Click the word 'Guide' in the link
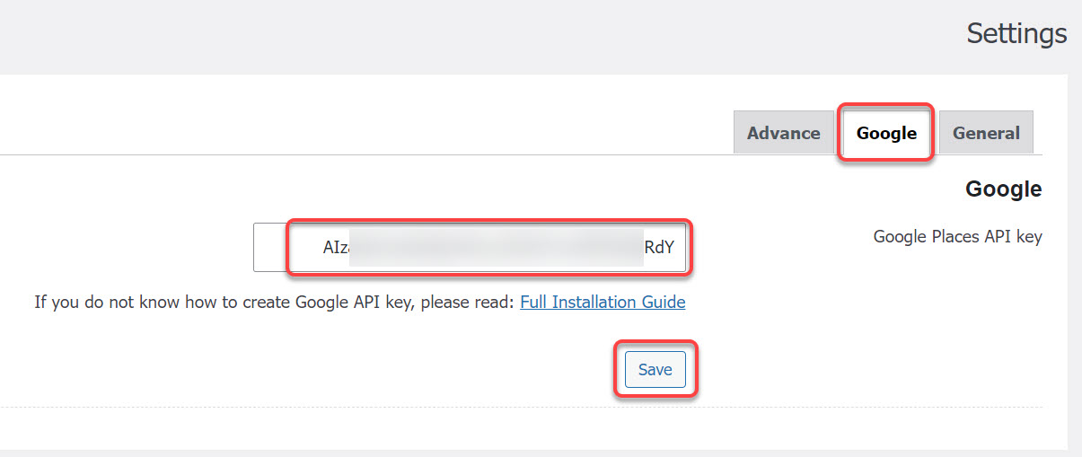Viewport: 1082px width, 457px height. (662, 302)
